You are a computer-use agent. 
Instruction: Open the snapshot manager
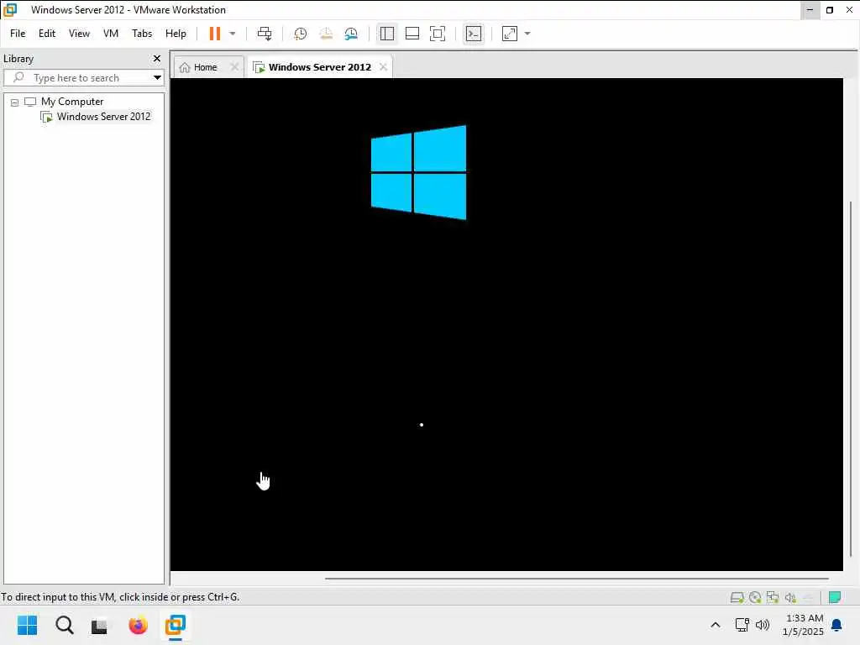pos(351,34)
